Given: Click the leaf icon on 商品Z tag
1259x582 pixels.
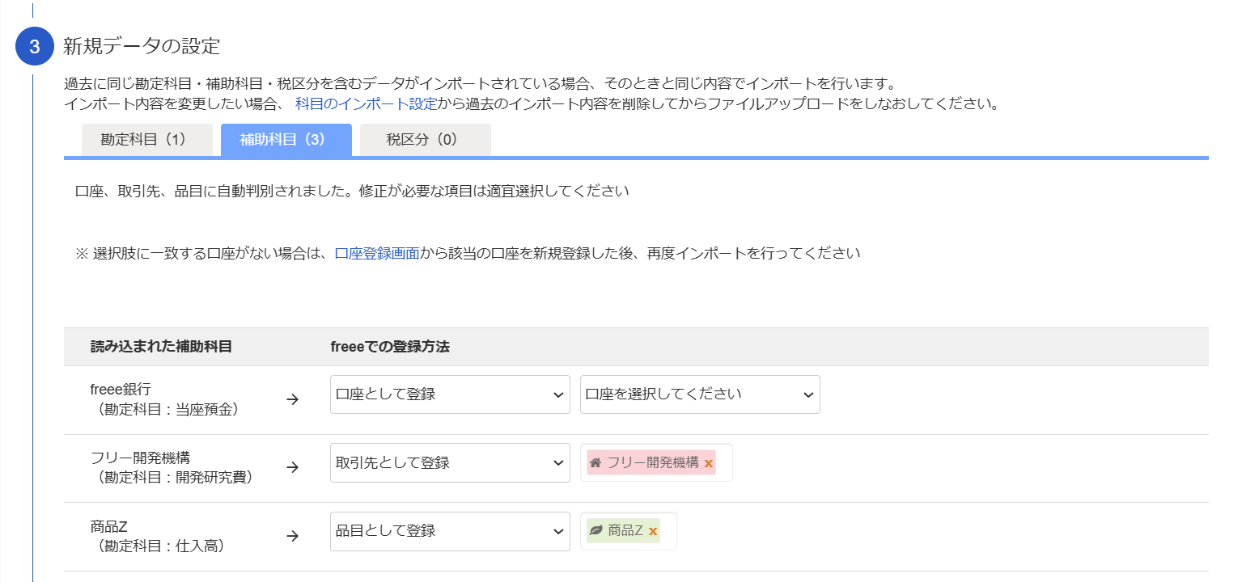Looking at the screenshot, I should tap(596, 531).
